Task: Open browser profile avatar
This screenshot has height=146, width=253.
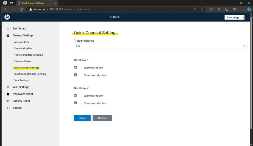Action: (5, 3)
